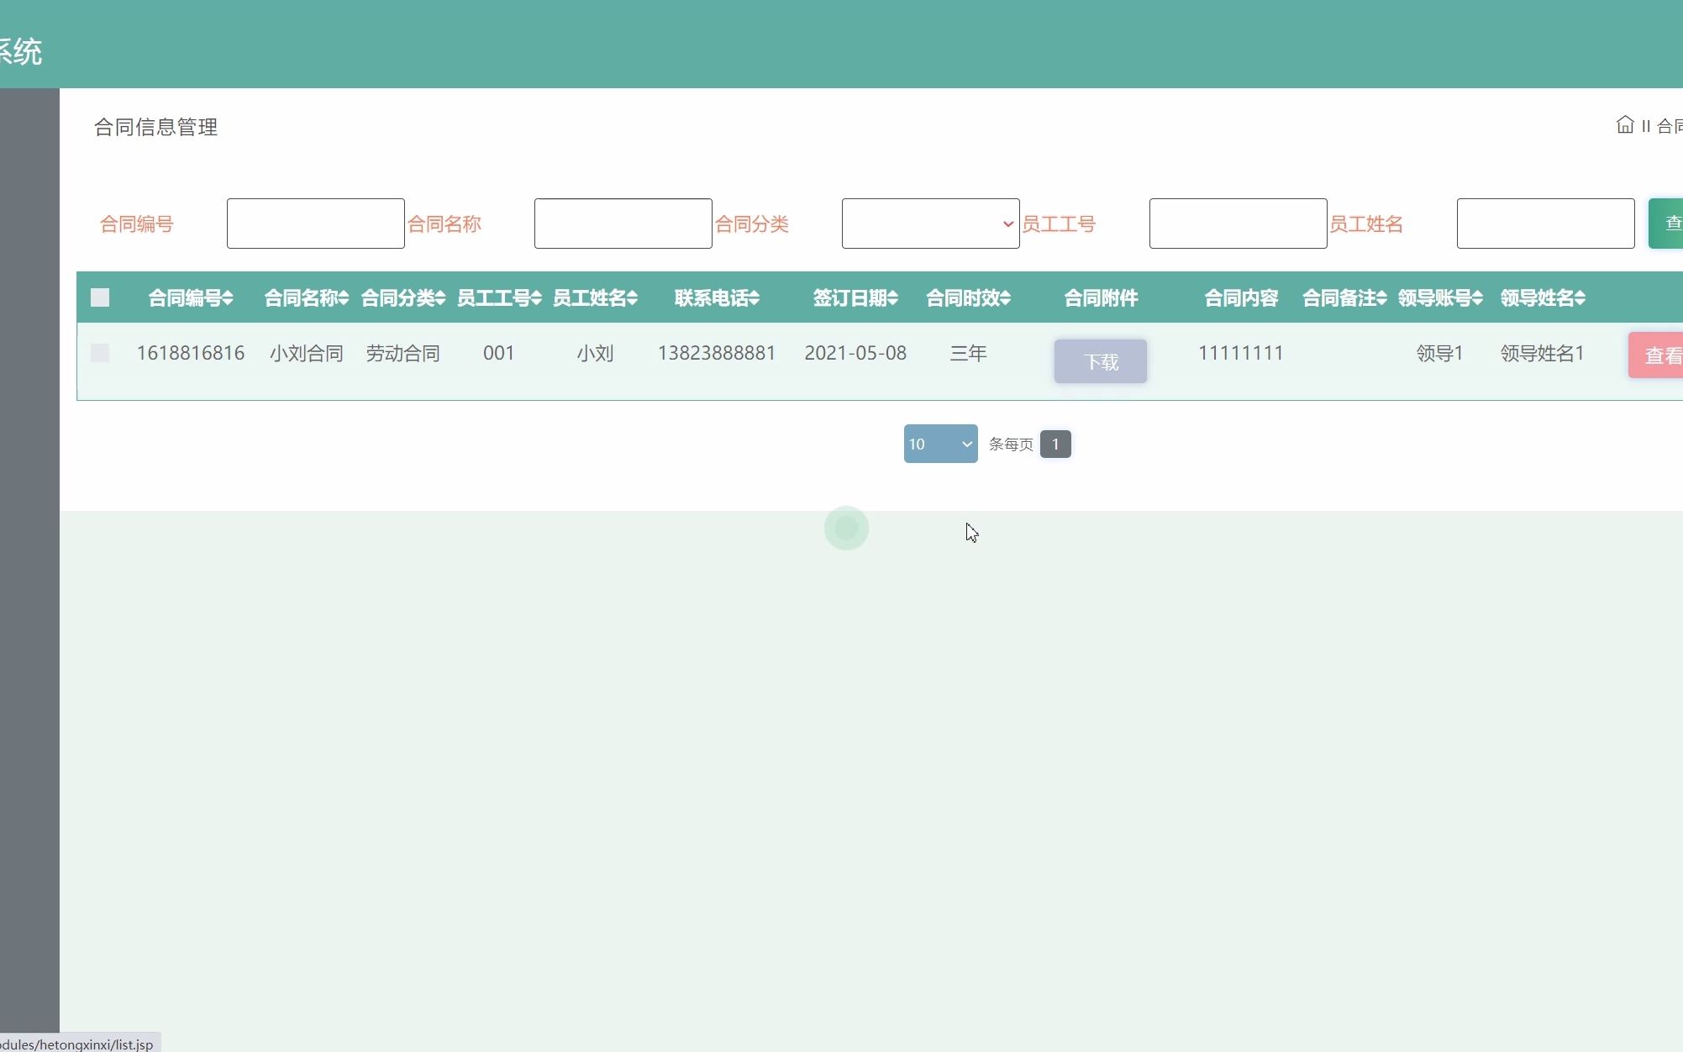Screen dimensions: 1683x1052
Task: Sort by 联系电话 column header
Action: coord(717,298)
